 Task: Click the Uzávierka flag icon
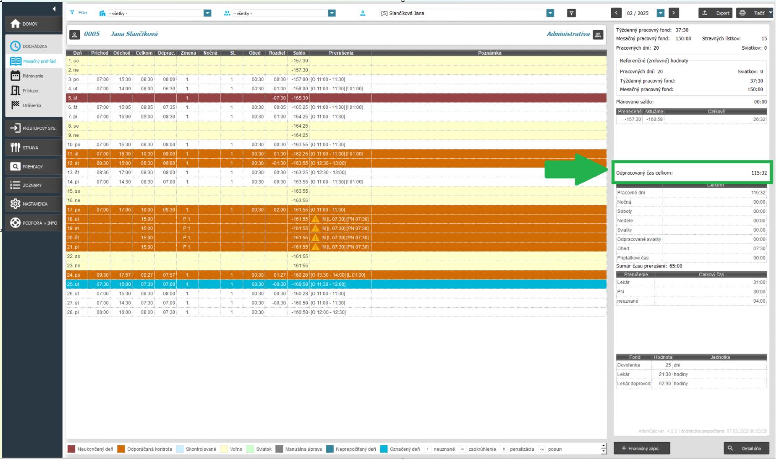(x=16, y=105)
